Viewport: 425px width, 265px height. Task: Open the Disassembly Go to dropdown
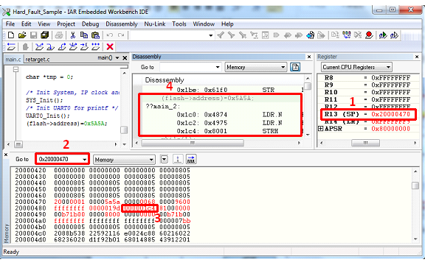pos(218,67)
